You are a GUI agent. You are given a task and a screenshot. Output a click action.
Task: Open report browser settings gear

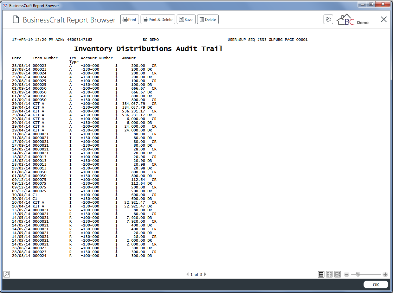coord(328,19)
